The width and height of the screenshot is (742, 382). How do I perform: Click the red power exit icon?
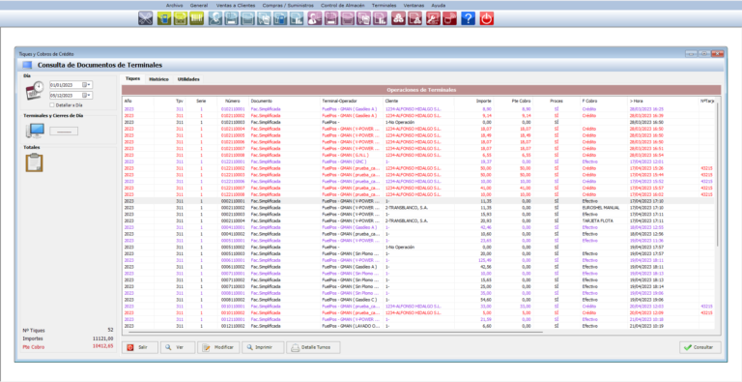click(487, 18)
